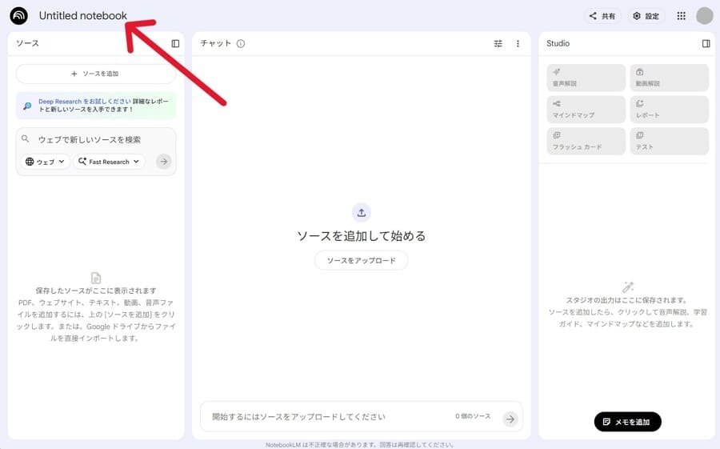
Task: Click the ソースをアップロード button
Action: pos(362,260)
